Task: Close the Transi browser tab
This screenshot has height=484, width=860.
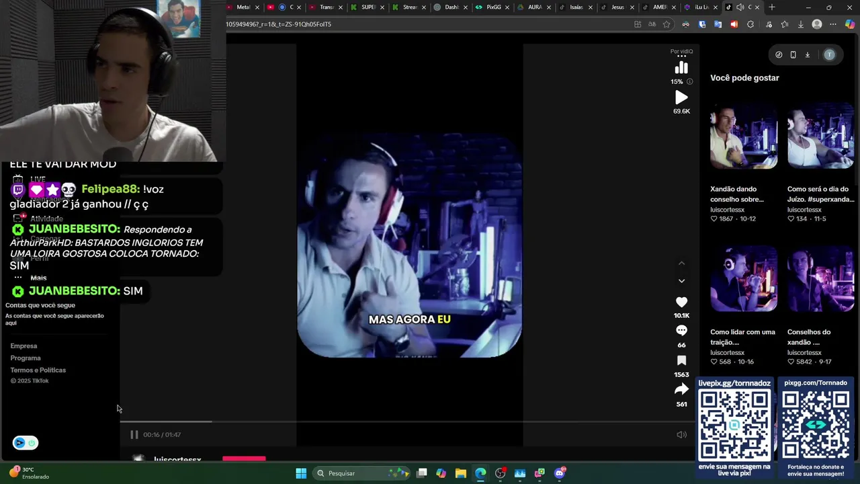Action: pyautogui.click(x=341, y=7)
